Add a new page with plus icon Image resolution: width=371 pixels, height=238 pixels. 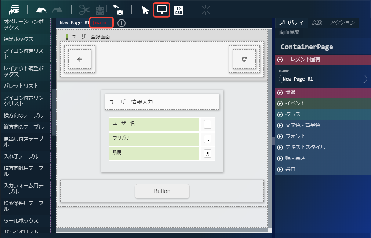121,23
